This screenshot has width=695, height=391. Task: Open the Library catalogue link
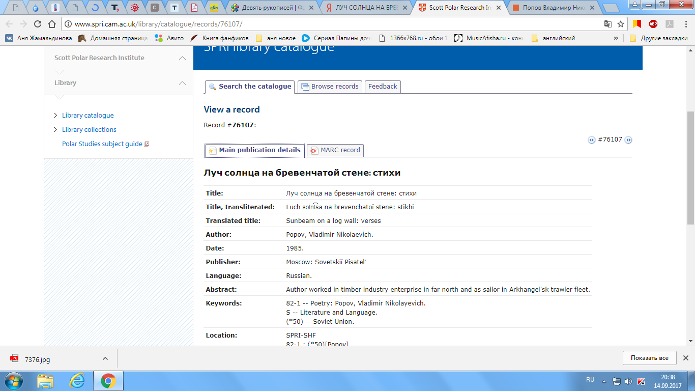coord(88,116)
